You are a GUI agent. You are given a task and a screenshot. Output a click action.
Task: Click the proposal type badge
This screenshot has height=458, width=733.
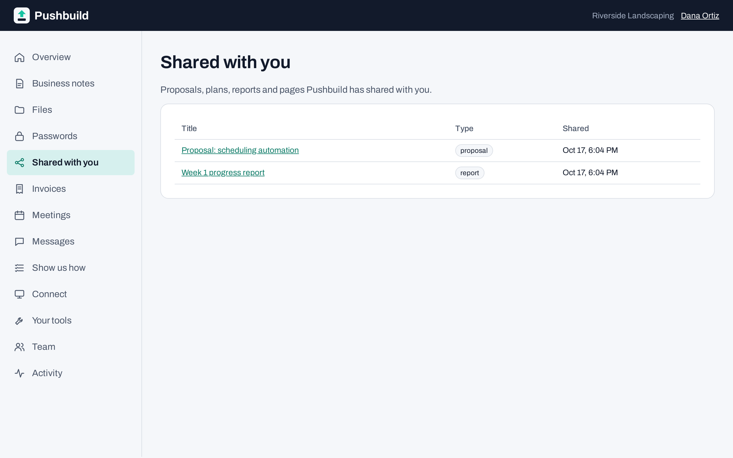474,151
